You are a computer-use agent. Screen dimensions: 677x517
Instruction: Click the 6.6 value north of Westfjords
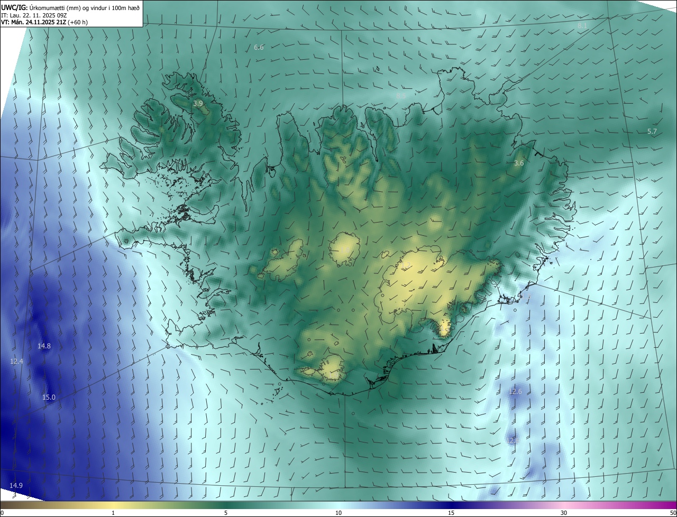(259, 48)
